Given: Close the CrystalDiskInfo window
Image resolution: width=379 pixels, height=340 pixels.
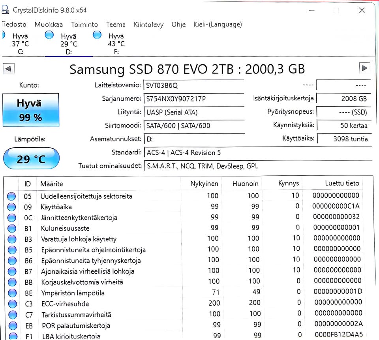Looking at the screenshot, I should point(362,10).
